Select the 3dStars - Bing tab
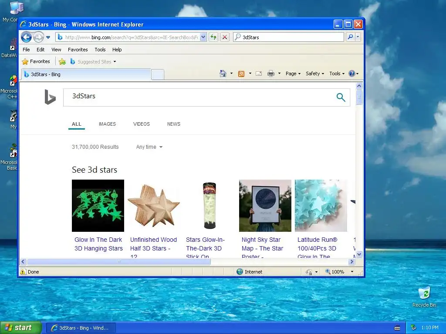This screenshot has height=334, width=446. (86, 74)
